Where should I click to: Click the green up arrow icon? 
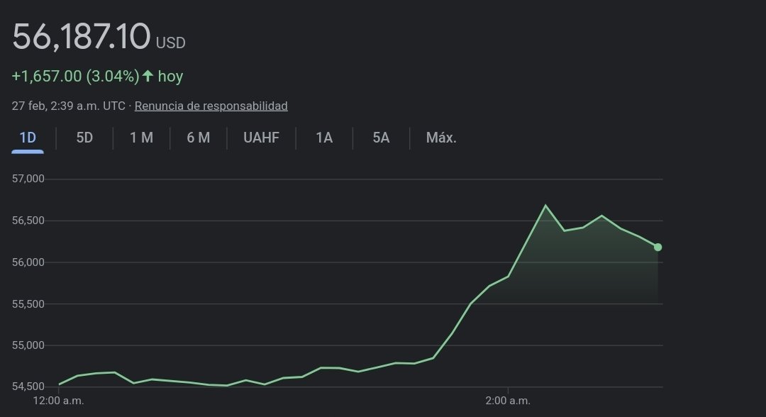[148, 76]
